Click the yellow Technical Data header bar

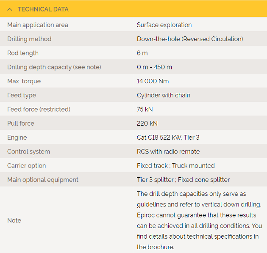(x=133, y=9)
